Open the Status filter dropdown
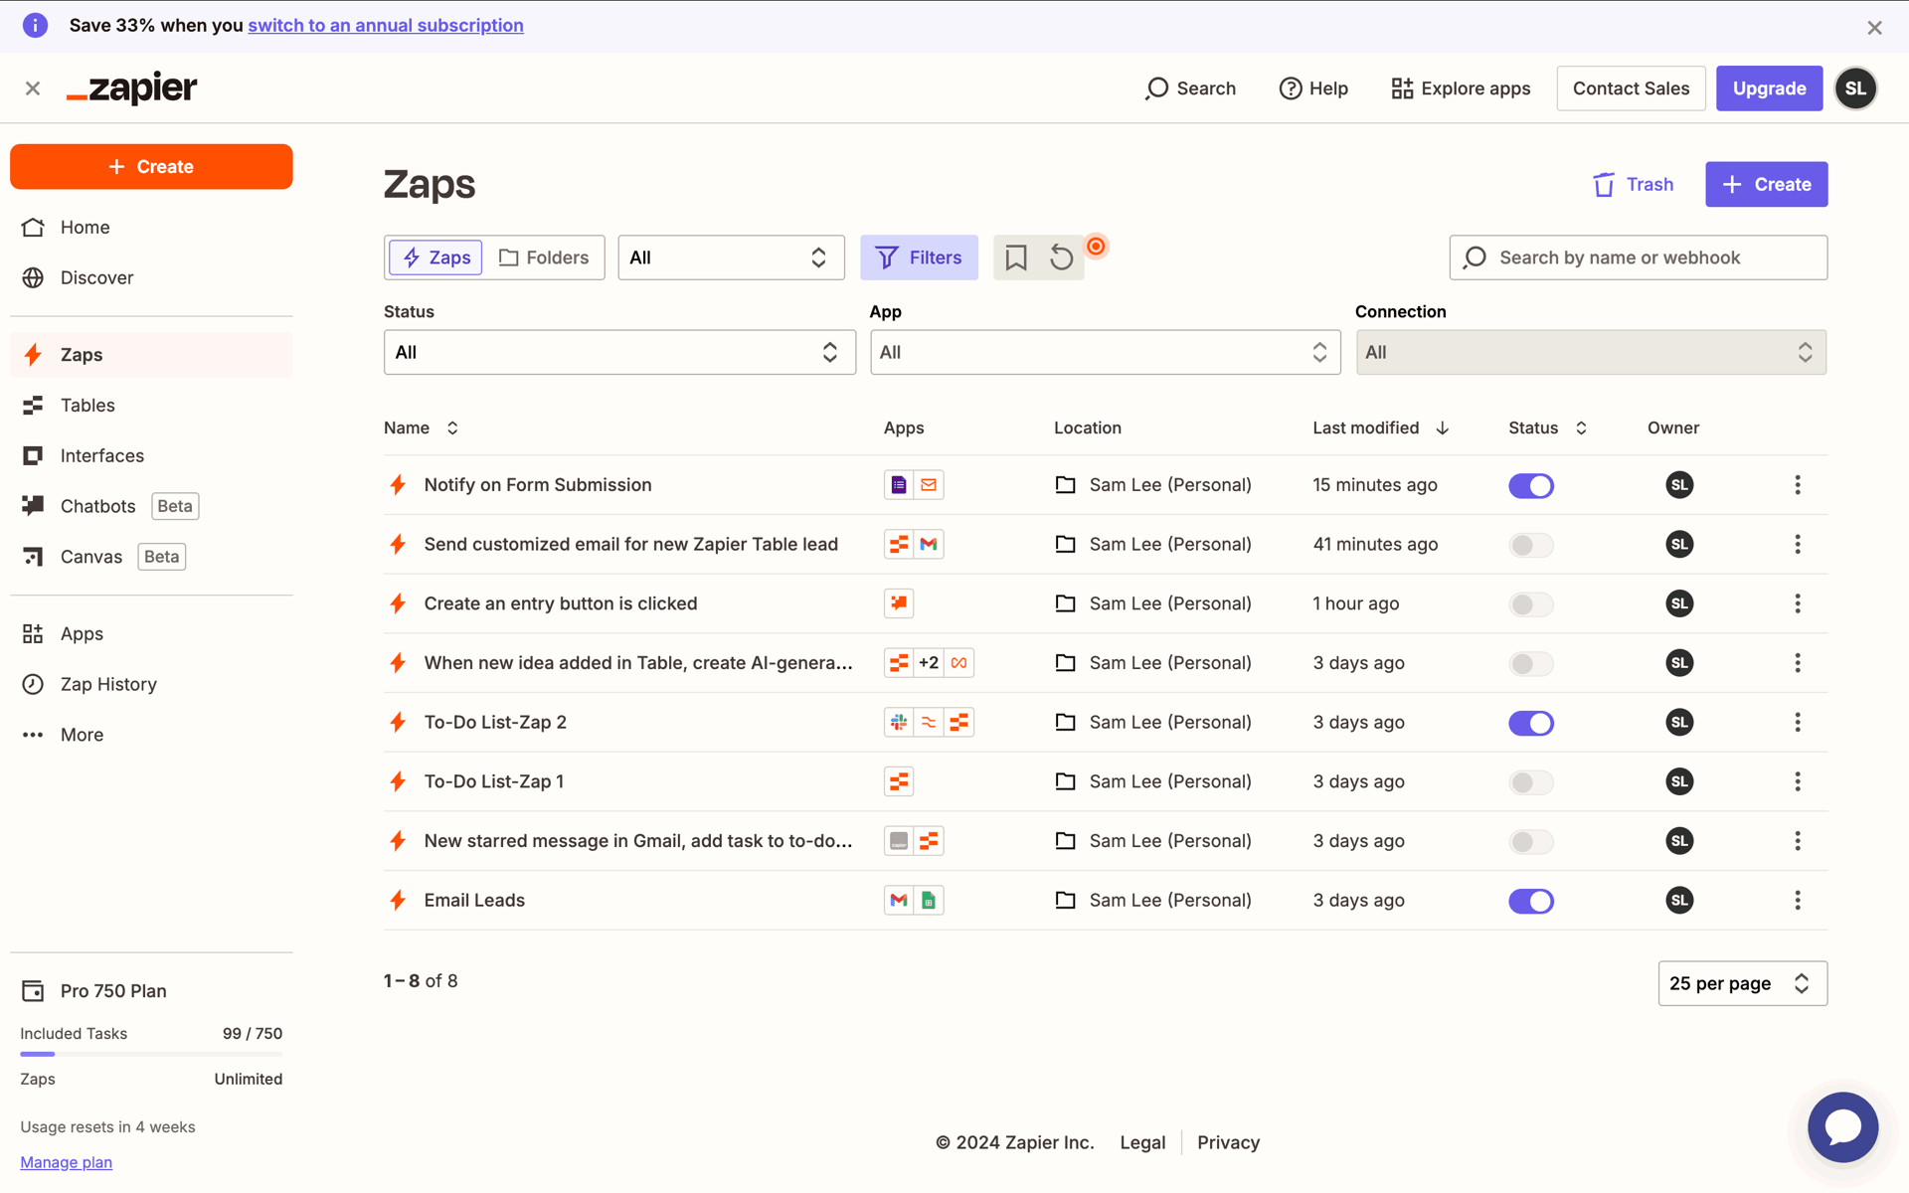 619,352
